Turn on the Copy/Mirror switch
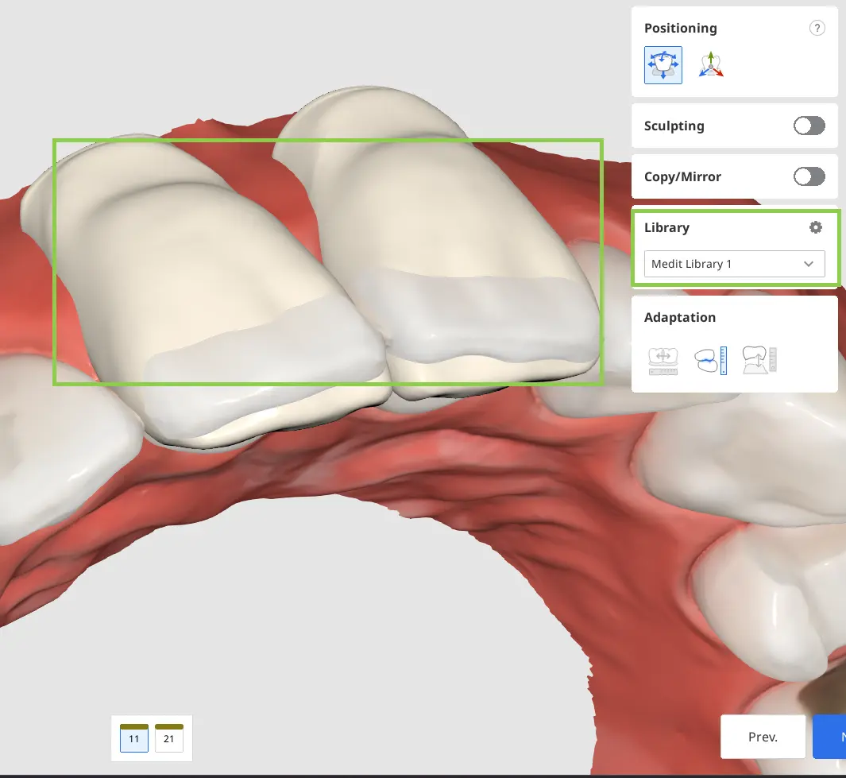 coord(809,176)
